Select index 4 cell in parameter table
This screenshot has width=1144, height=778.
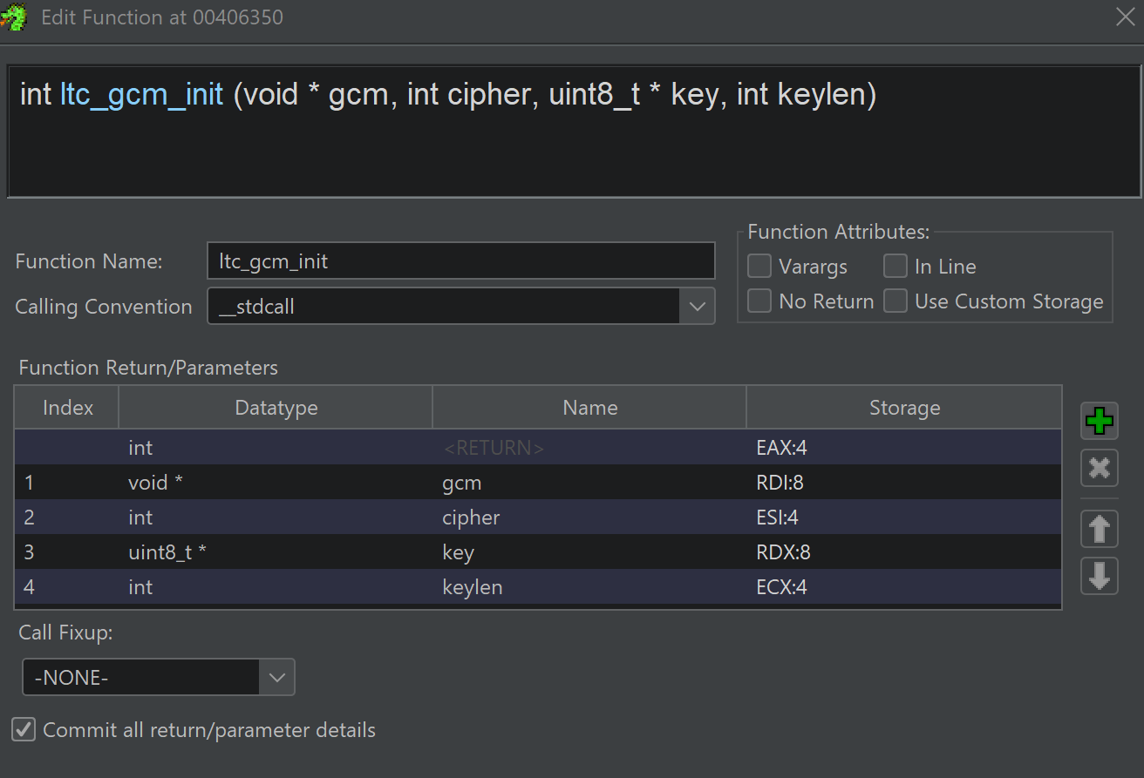tap(67, 587)
